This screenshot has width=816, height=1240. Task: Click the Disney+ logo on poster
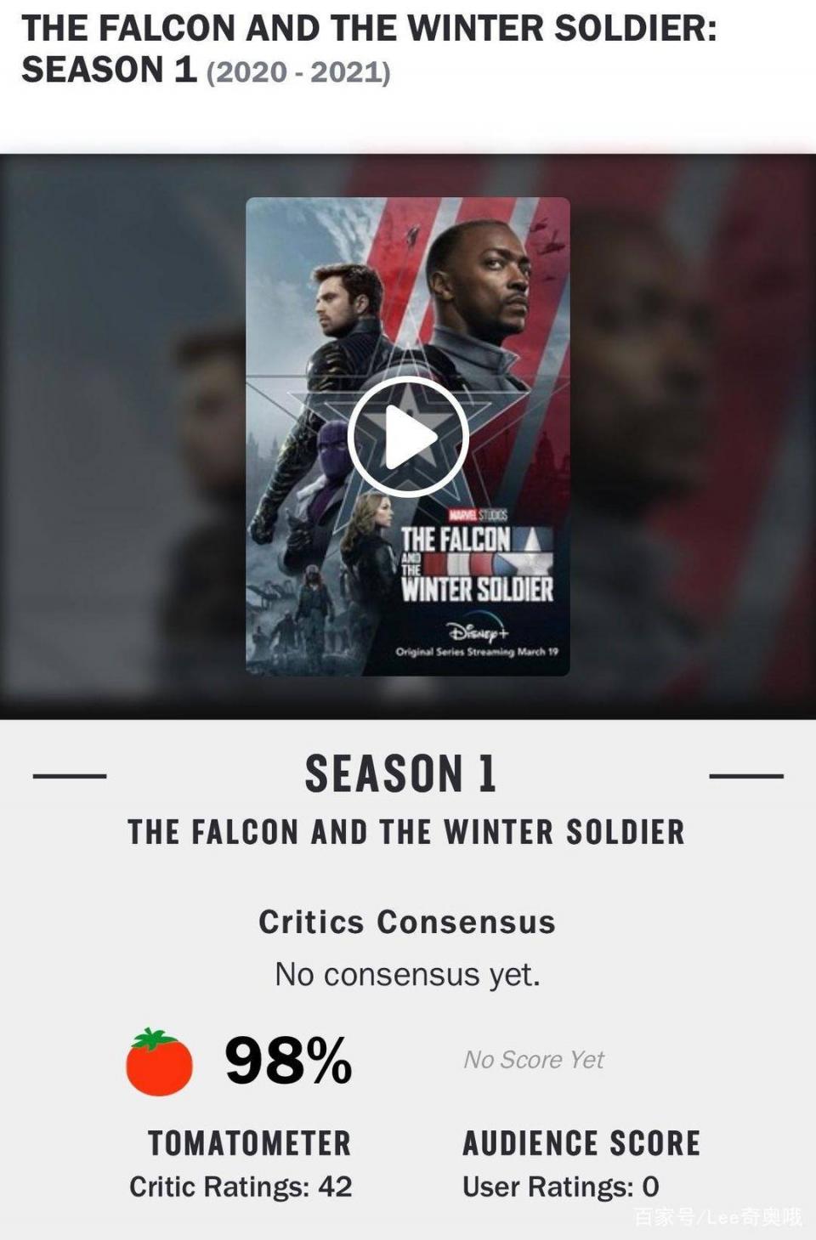click(x=478, y=631)
